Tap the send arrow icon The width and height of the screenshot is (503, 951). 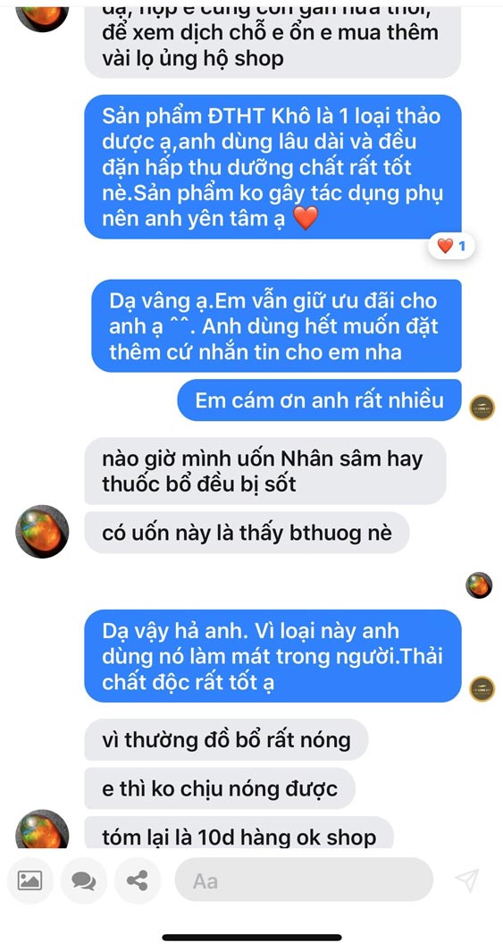467,880
